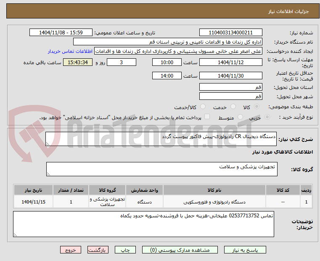Image resolution: width=320 pixels, height=261 pixels.
Task: Click request creator name field
Action: pos(178,51)
